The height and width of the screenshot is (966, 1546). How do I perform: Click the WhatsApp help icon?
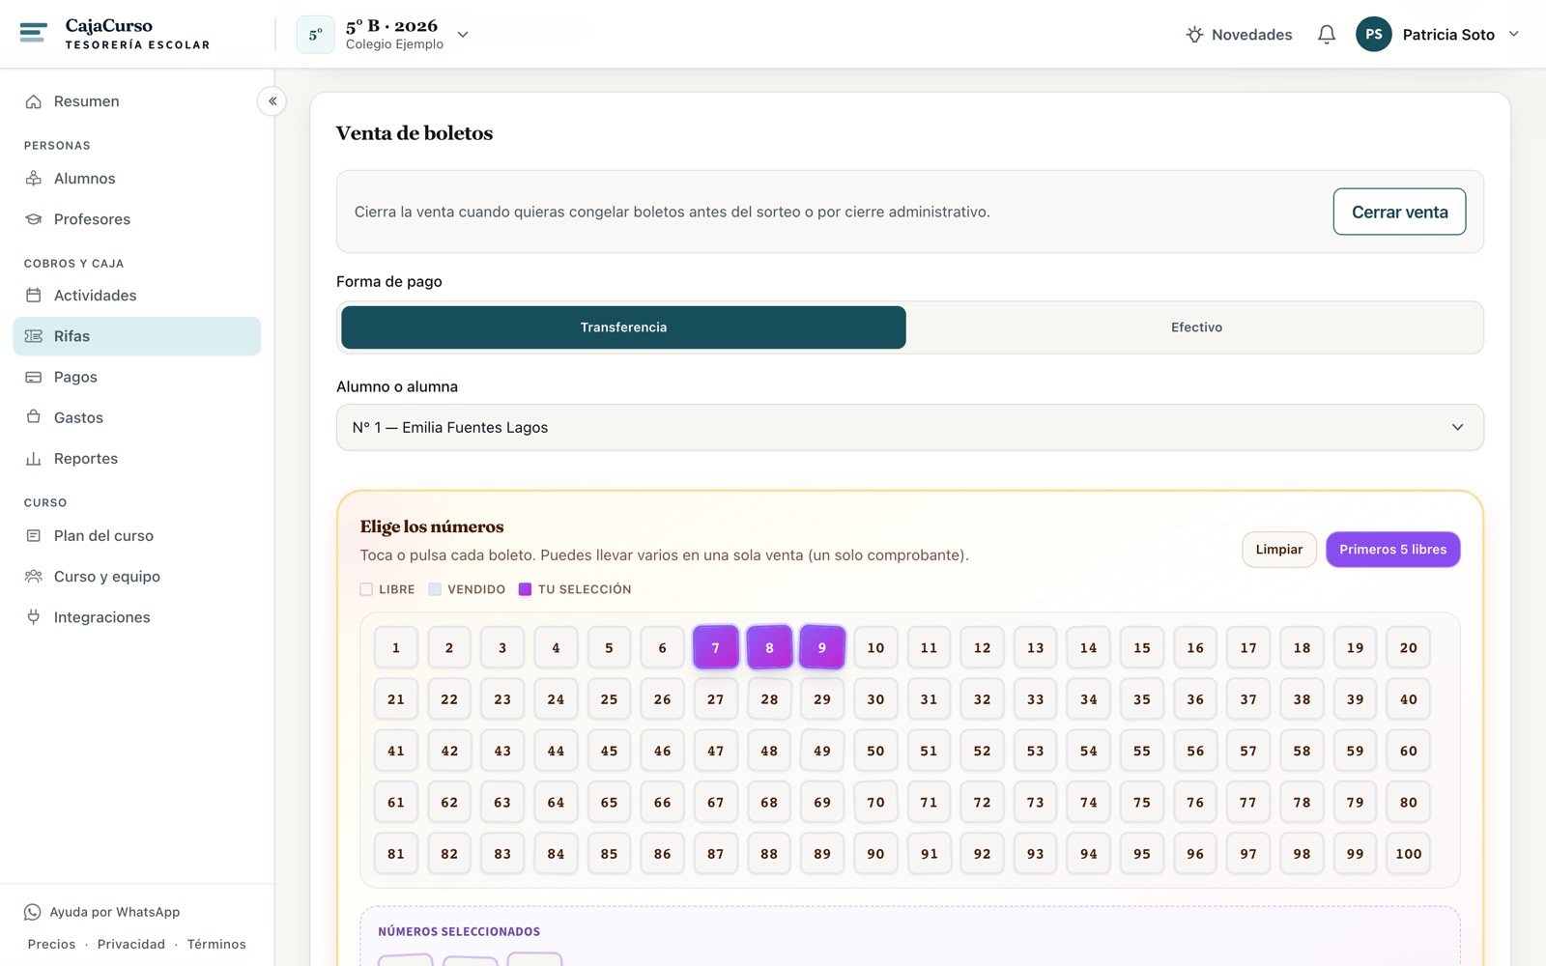coord(33,912)
